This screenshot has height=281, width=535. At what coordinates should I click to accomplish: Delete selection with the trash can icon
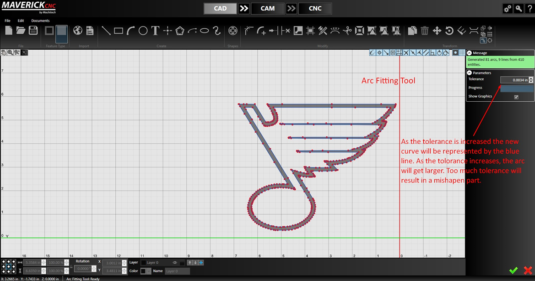424,31
